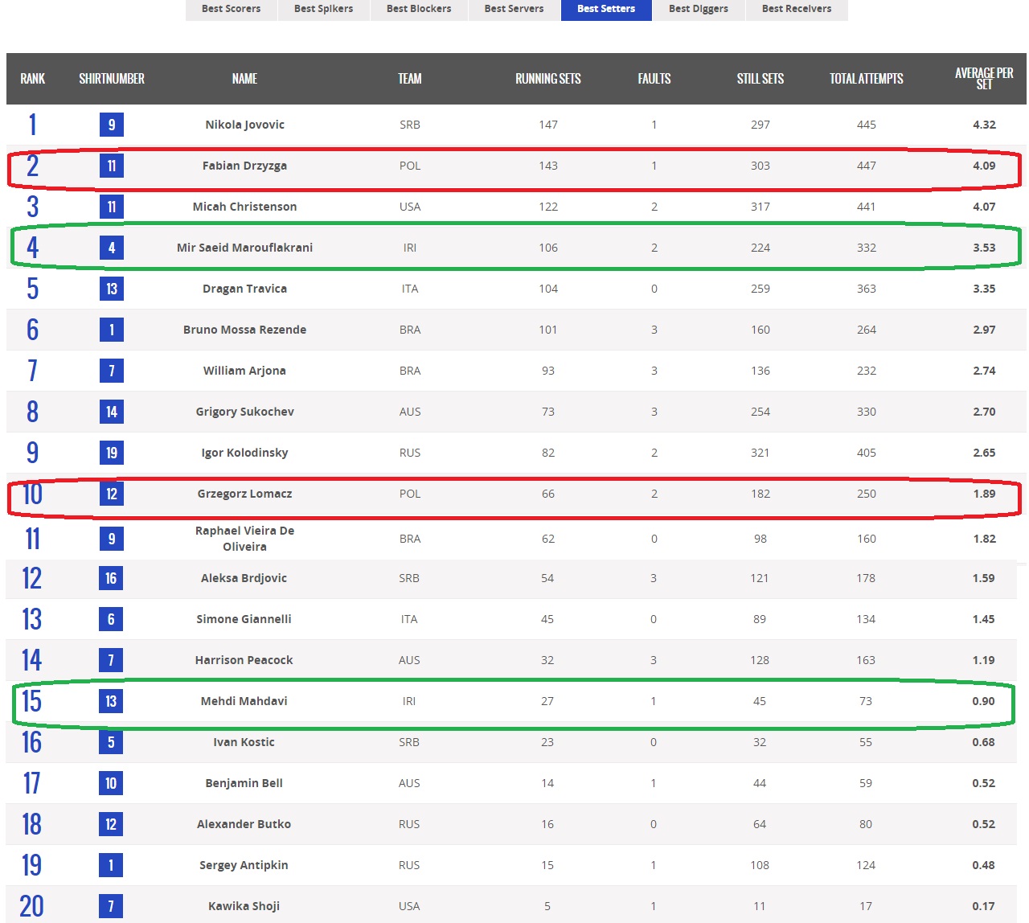The image size is (1029, 923).
Task: Show the Best Receivers tab
Action: tap(796, 9)
